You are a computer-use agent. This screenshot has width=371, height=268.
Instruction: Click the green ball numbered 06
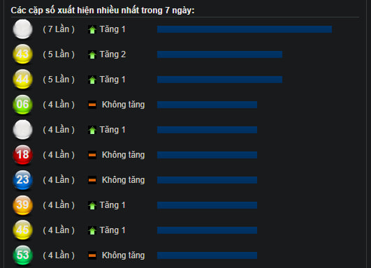pyautogui.click(x=23, y=105)
